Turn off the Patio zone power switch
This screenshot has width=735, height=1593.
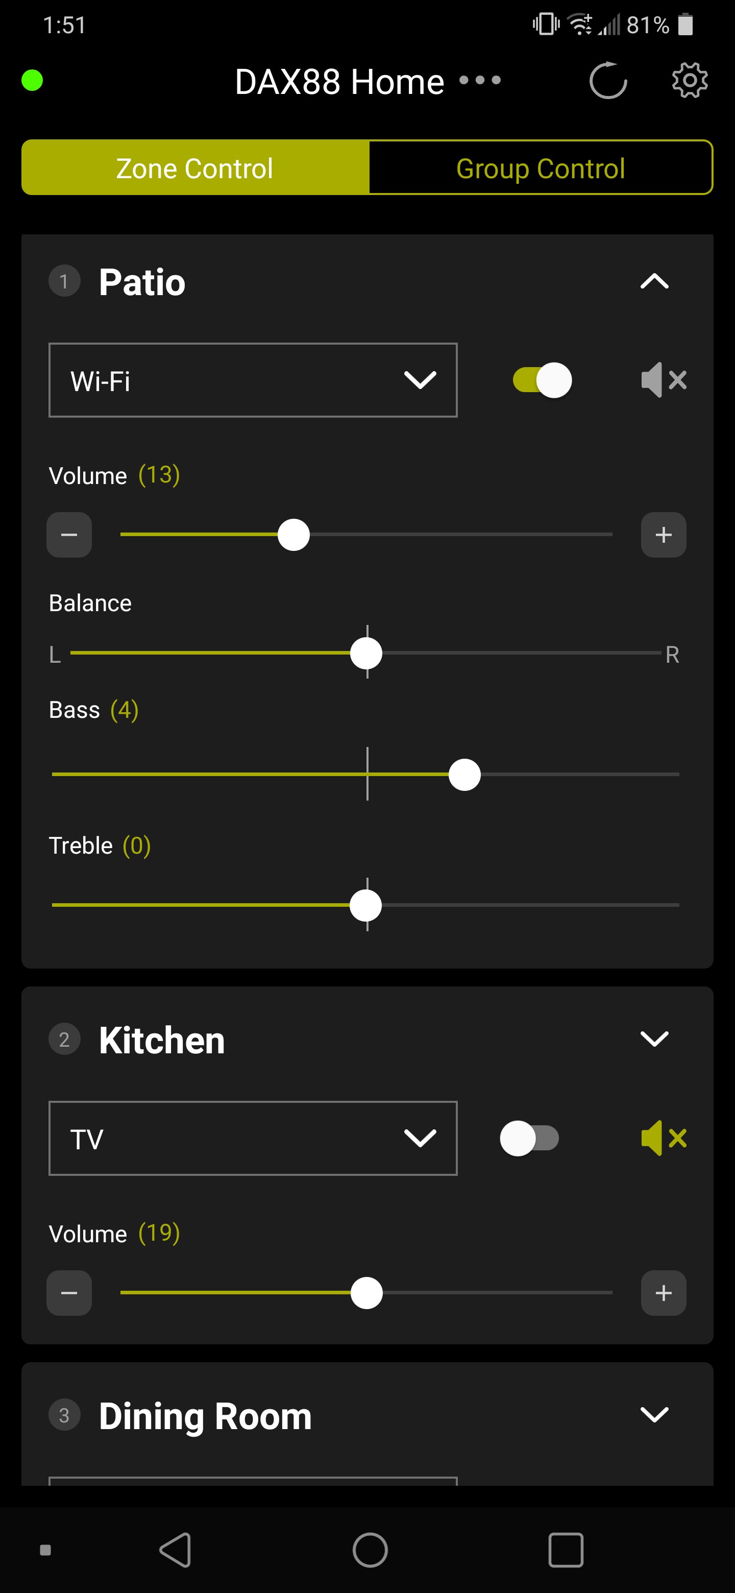(542, 380)
